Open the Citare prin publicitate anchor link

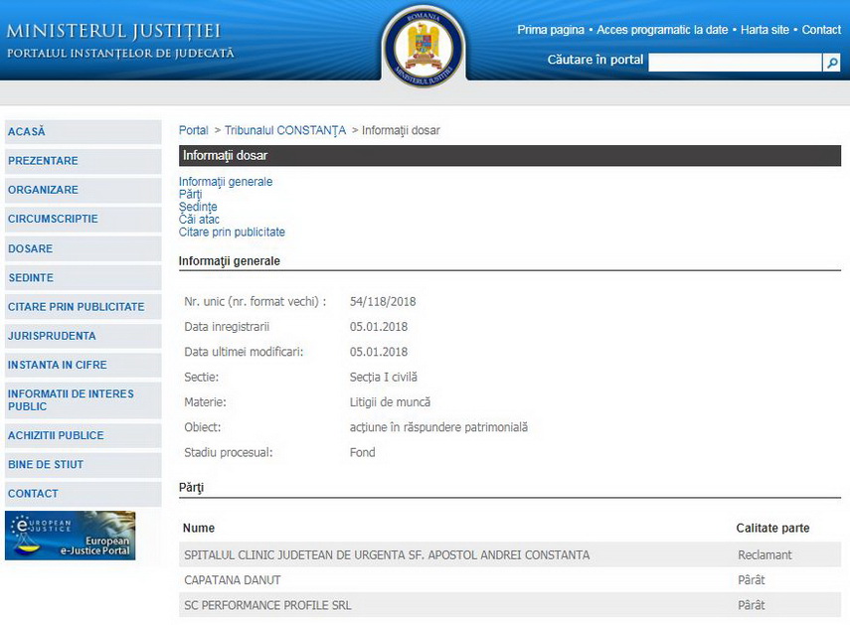232,233
